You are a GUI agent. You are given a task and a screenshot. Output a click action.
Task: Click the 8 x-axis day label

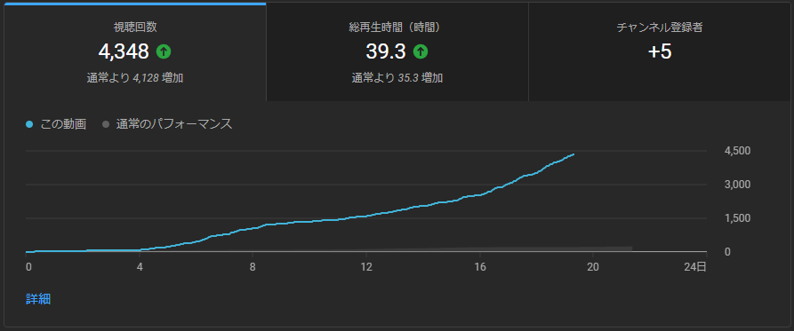pos(253,267)
